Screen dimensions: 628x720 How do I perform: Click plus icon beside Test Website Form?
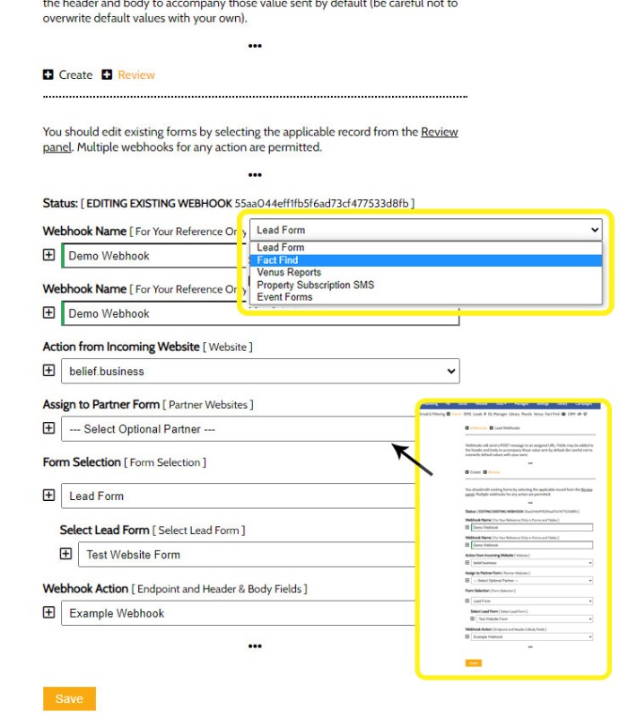65,554
